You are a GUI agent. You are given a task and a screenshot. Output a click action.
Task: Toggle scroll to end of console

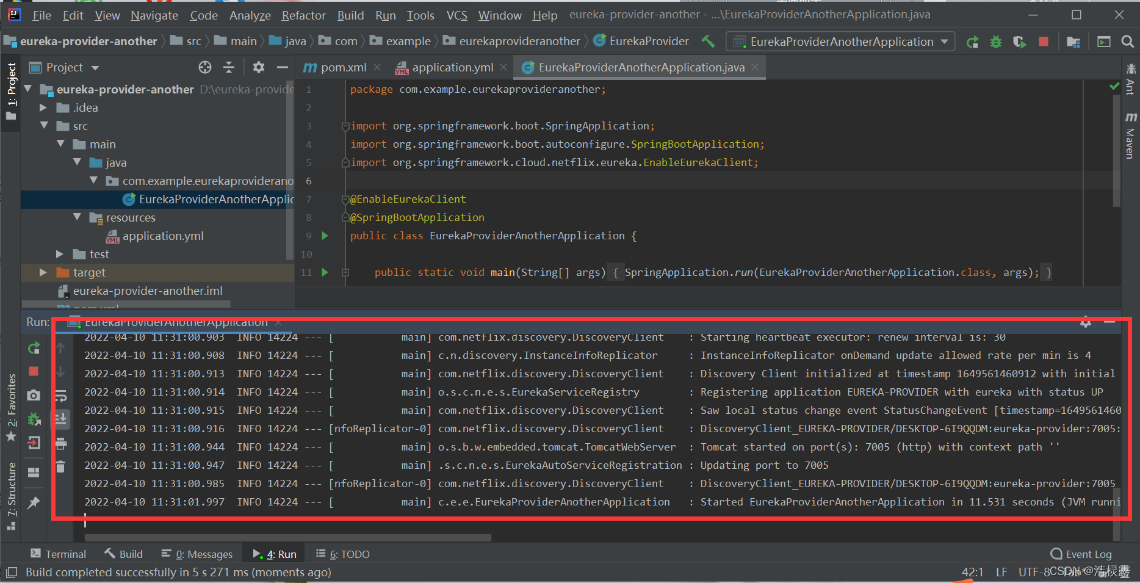60,419
